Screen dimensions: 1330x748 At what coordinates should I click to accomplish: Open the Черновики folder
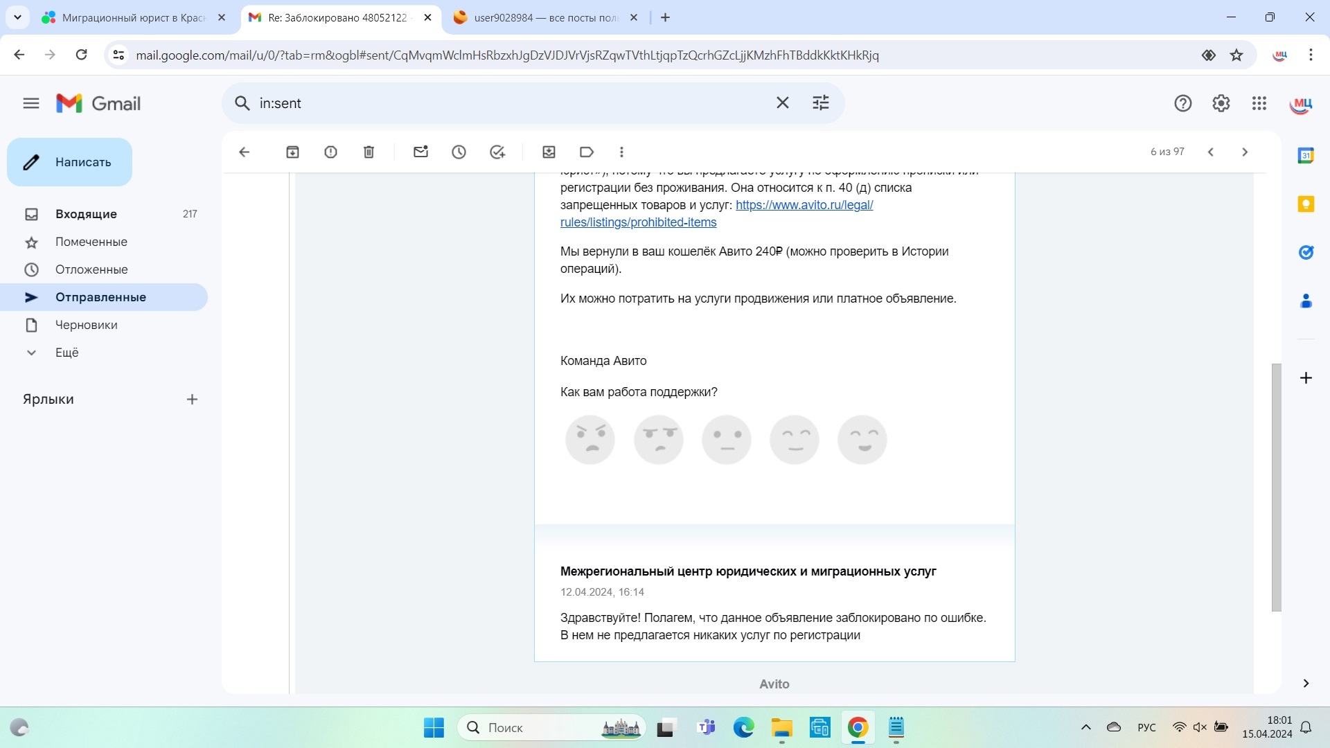pos(104,325)
